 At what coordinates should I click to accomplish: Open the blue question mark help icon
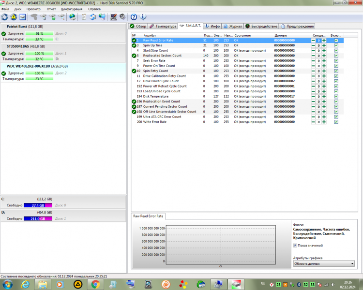coord(134,17)
